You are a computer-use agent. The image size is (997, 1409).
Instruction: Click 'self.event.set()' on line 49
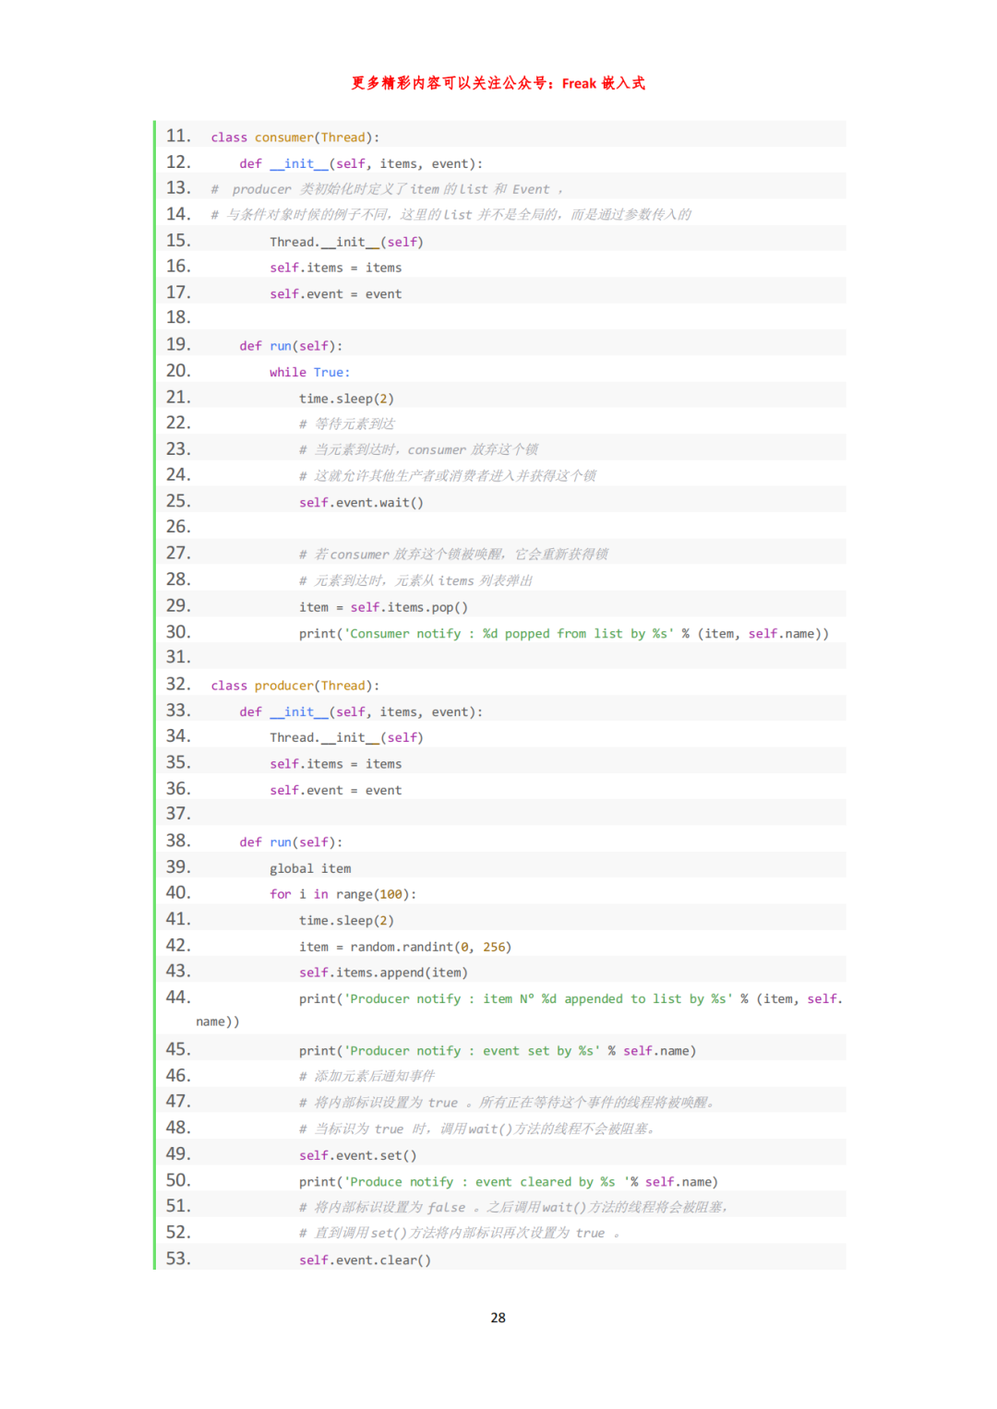pyautogui.click(x=357, y=1155)
